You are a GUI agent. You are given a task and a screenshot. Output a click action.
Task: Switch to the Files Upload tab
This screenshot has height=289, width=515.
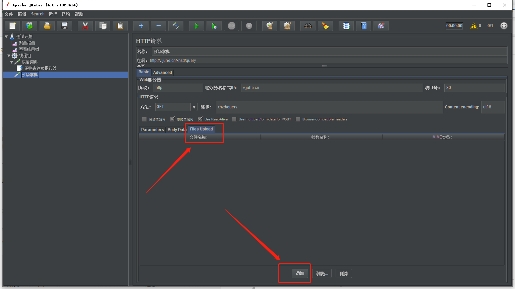tap(201, 129)
